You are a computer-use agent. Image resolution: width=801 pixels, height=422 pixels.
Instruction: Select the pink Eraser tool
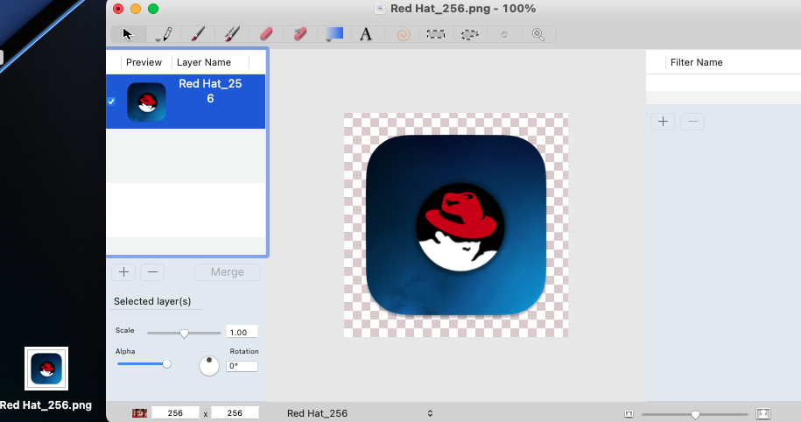(x=266, y=34)
